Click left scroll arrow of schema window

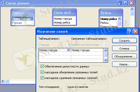click(x=3, y=81)
